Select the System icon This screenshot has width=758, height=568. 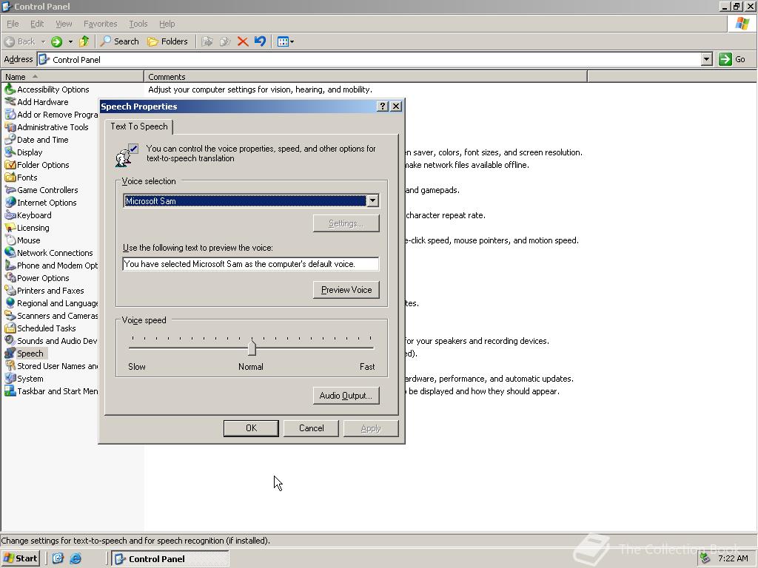pyautogui.click(x=10, y=378)
